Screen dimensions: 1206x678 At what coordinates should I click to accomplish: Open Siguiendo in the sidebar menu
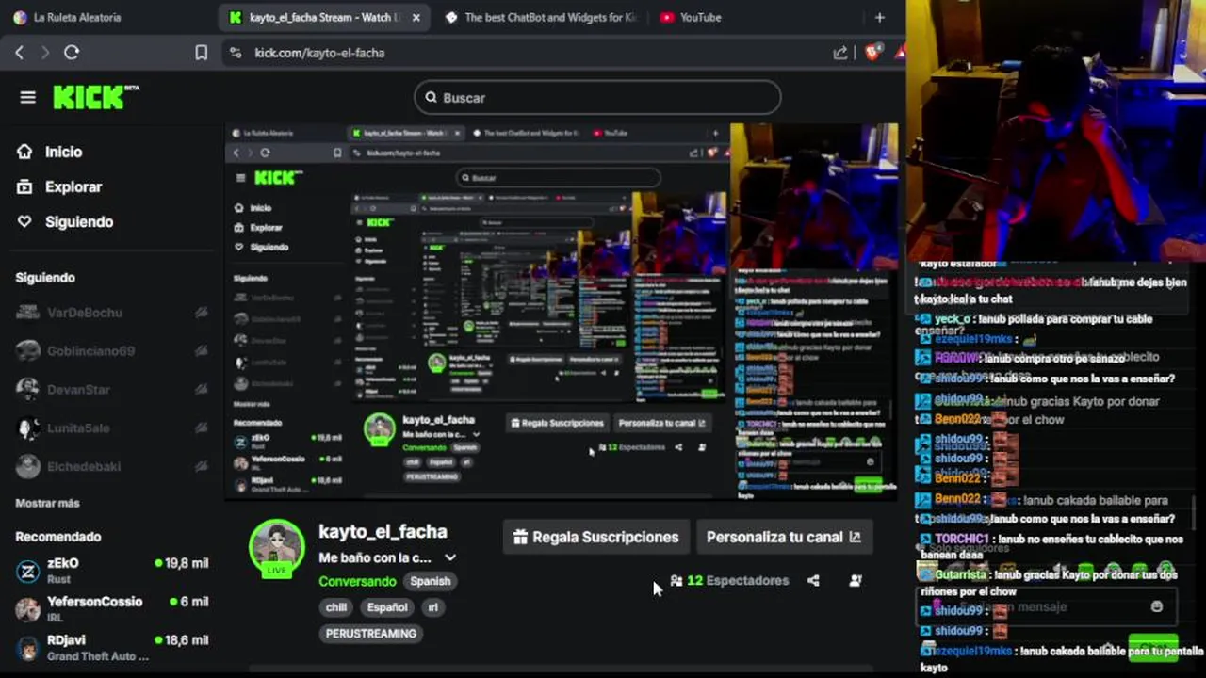(79, 221)
